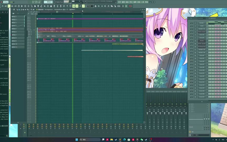Select the playlist Playback speaker tool
This screenshot has width=227, height=142.
pos(34,10)
